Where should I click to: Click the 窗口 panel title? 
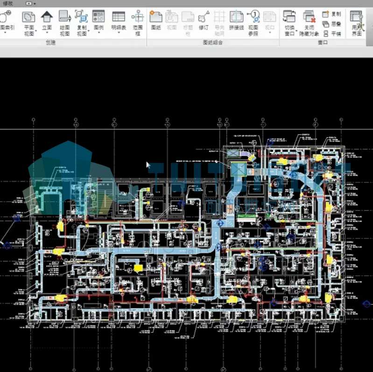click(323, 42)
